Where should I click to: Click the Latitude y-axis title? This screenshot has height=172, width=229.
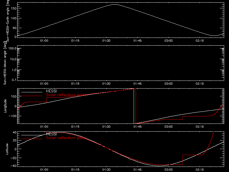(x=7, y=149)
